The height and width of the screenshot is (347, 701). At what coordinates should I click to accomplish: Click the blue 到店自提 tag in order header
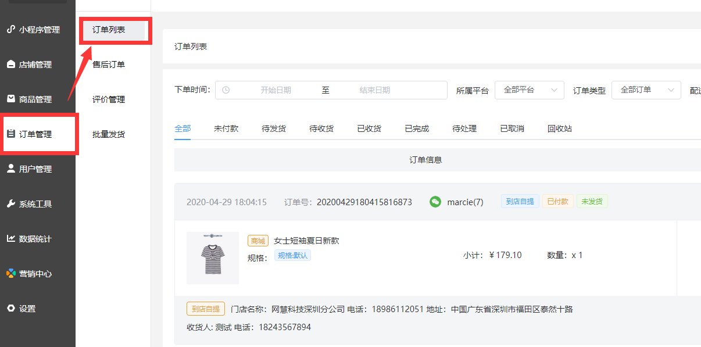[520, 202]
